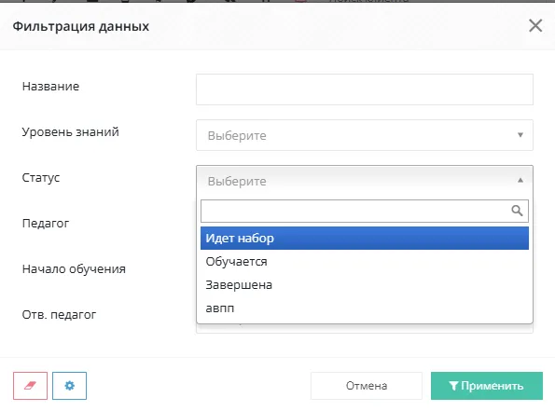
Task: Pick the авпп status option
Action: click(365, 308)
